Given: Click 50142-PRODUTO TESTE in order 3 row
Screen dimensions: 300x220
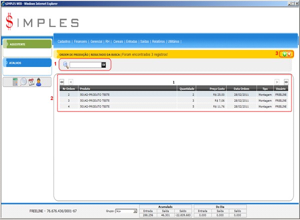Looking at the screenshot, I should click(x=94, y=100).
